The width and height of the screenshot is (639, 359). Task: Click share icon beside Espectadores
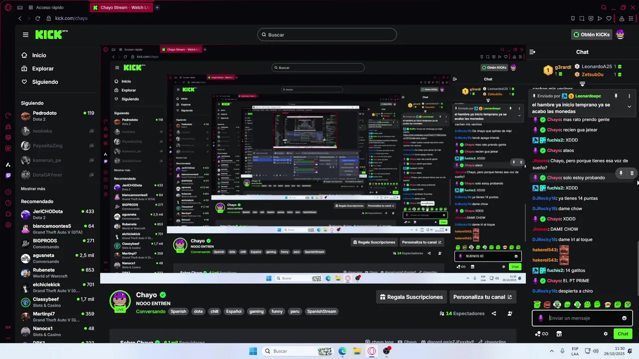(494, 314)
